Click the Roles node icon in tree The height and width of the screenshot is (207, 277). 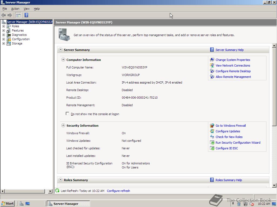pyautogui.click(x=9, y=26)
